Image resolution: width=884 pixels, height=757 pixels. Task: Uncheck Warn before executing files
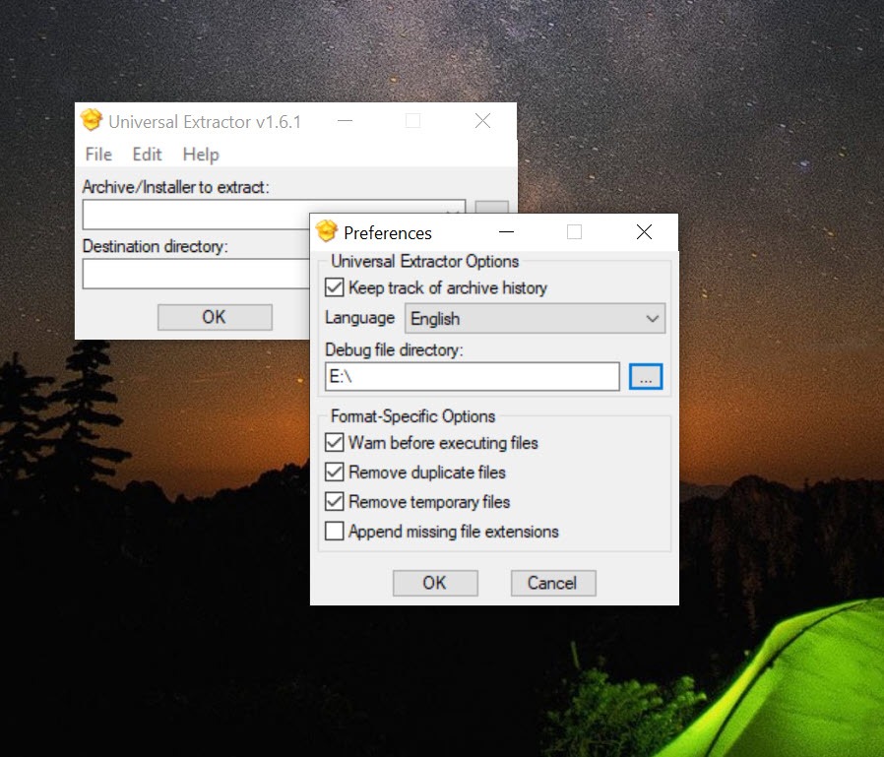pos(335,442)
